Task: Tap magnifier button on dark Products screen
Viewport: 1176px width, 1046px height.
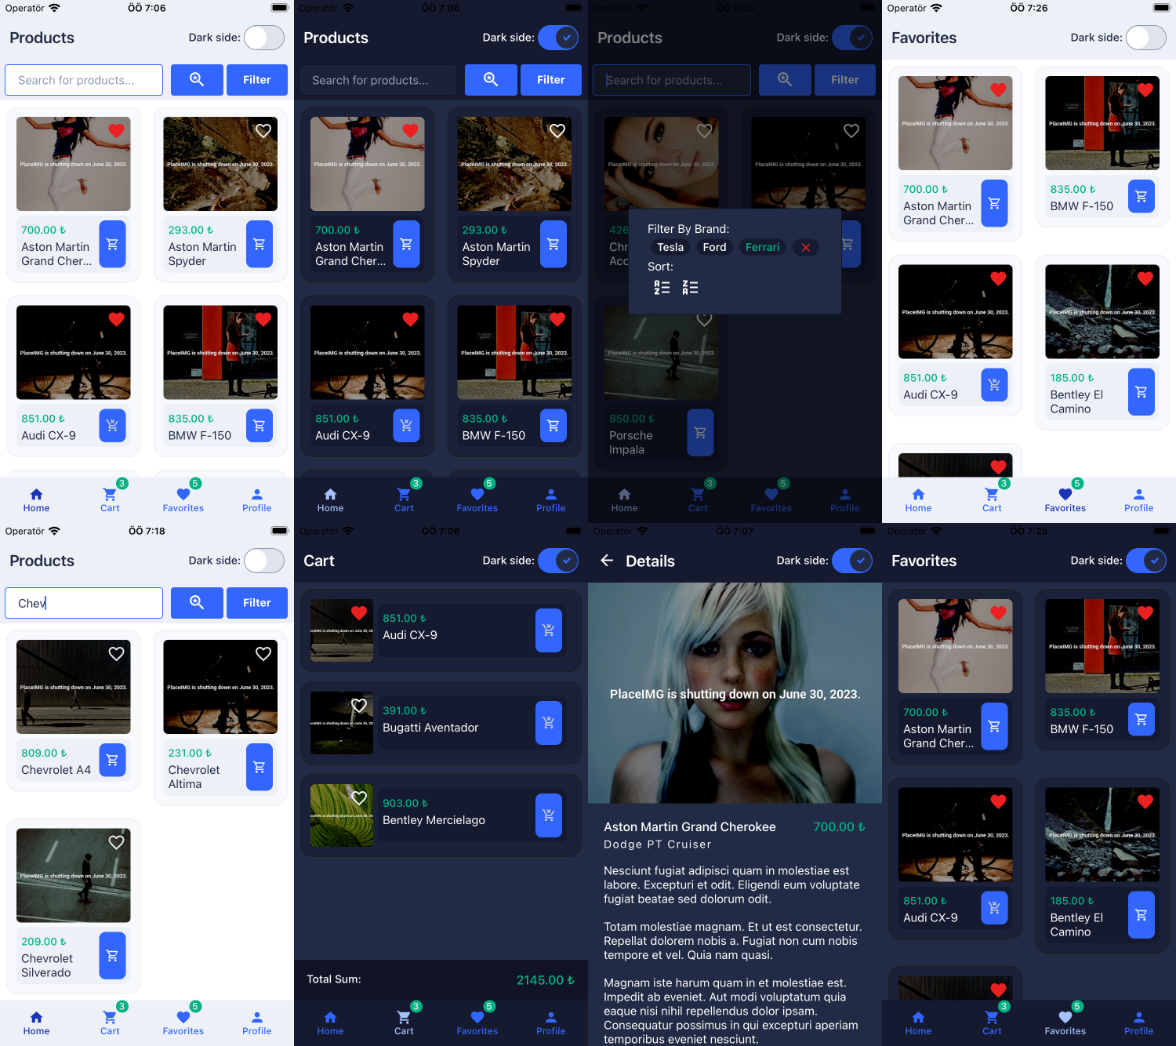Action: [x=491, y=79]
